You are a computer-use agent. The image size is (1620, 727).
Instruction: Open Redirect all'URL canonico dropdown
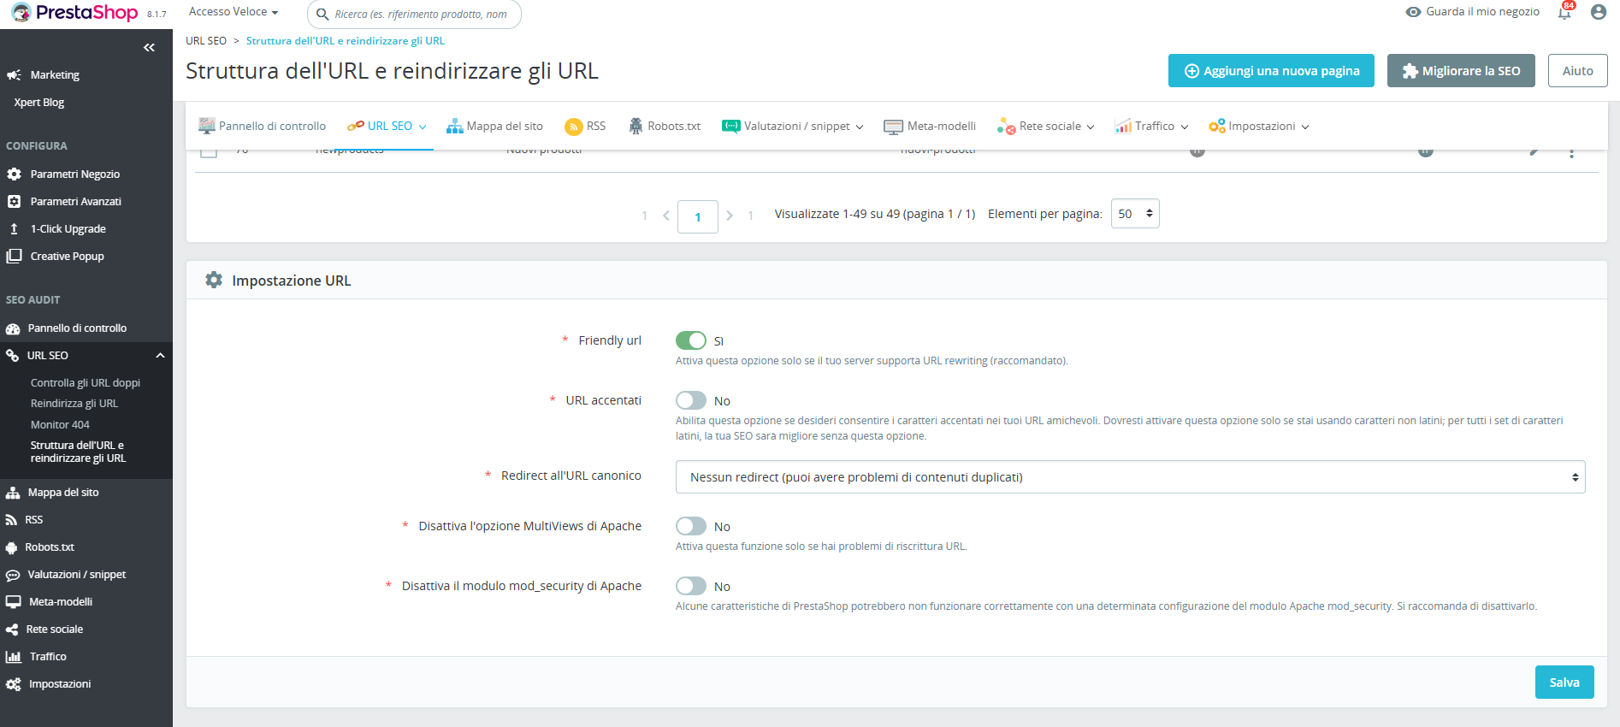pyautogui.click(x=1129, y=477)
